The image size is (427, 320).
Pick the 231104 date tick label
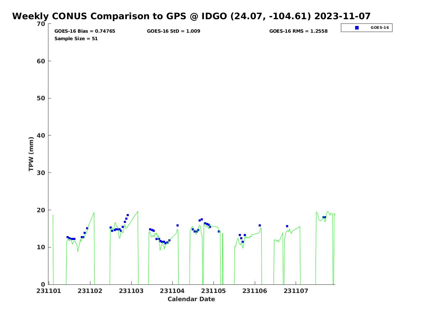(x=173, y=291)
